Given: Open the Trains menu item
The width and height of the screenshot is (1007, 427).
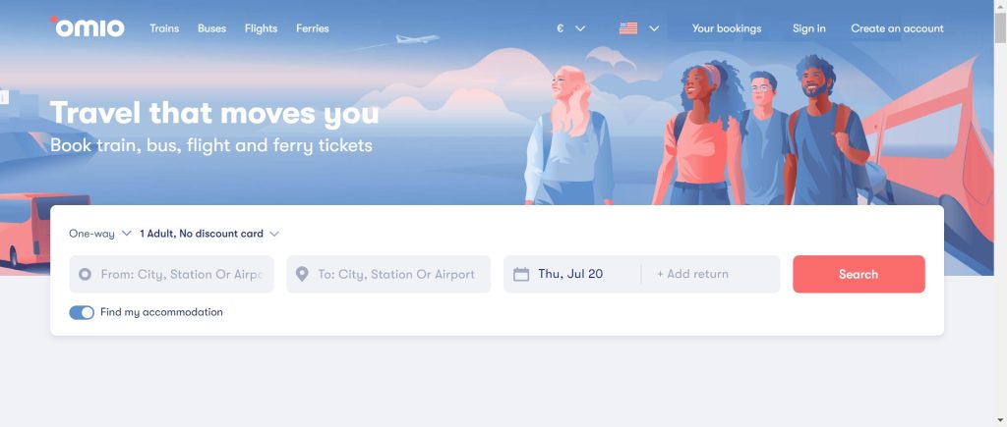Looking at the screenshot, I should 164,28.
